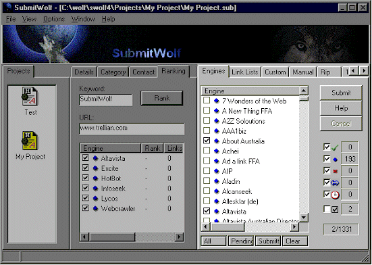Click the Rank column header
This screenshot has height=265, width=372.
pyautogui.click(x=153, y=148)
